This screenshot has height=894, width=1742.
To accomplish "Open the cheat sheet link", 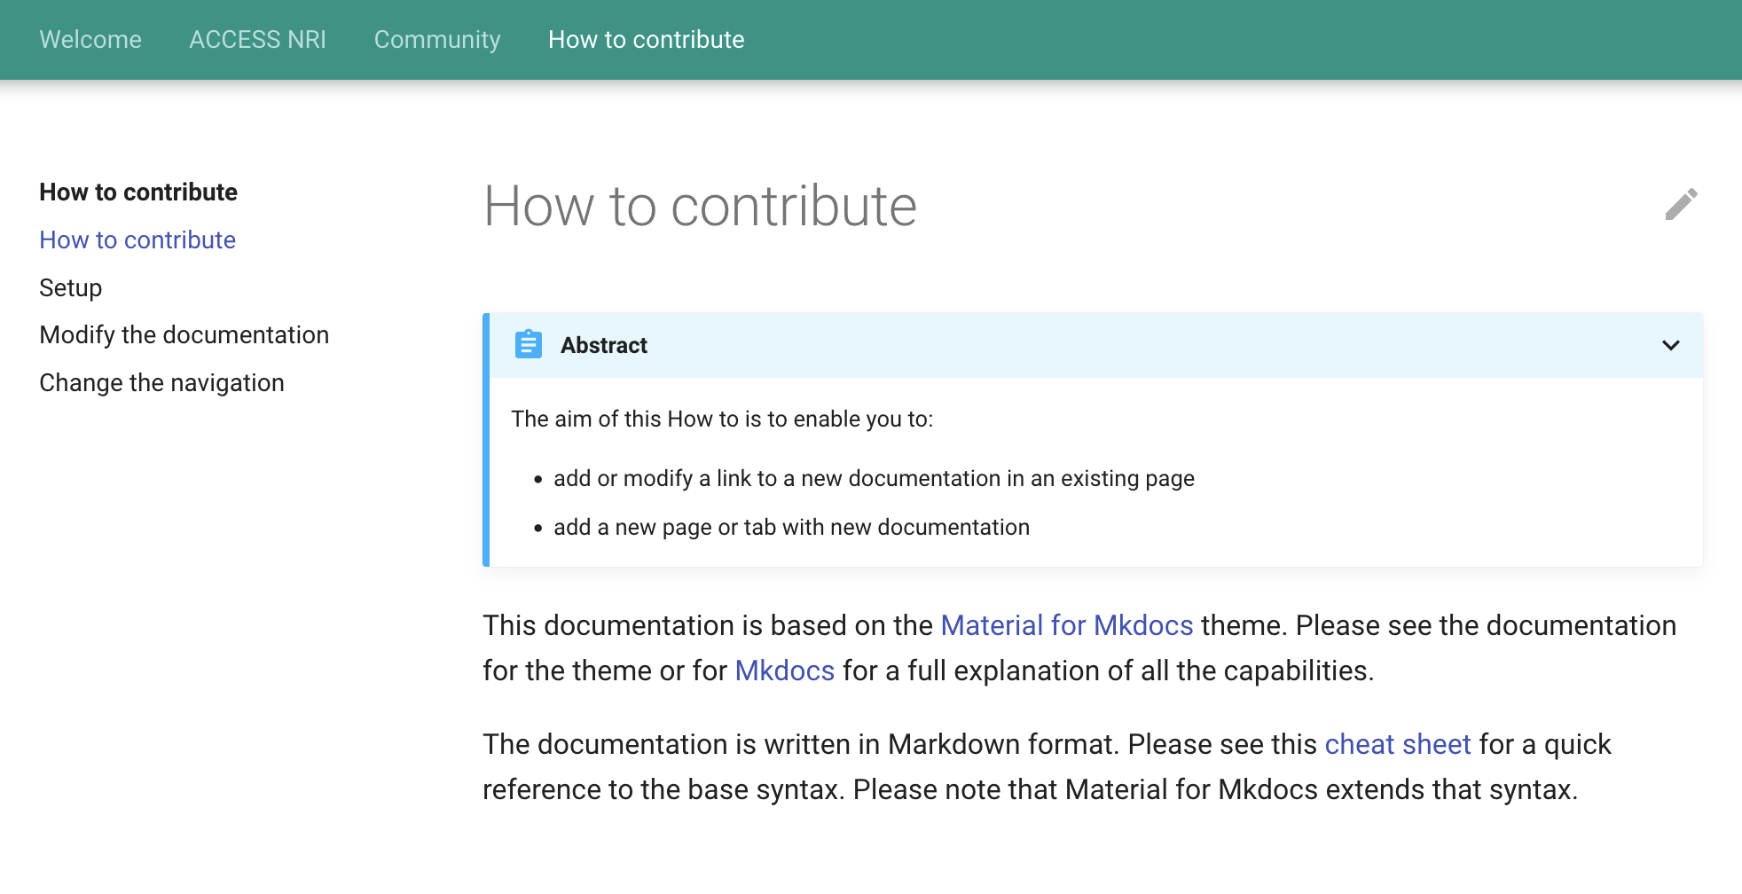I will (x=1398, y=744).
